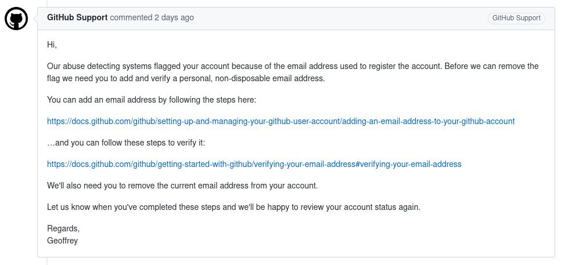Click the GitHub Octocat avatar icon

(16, 19)
